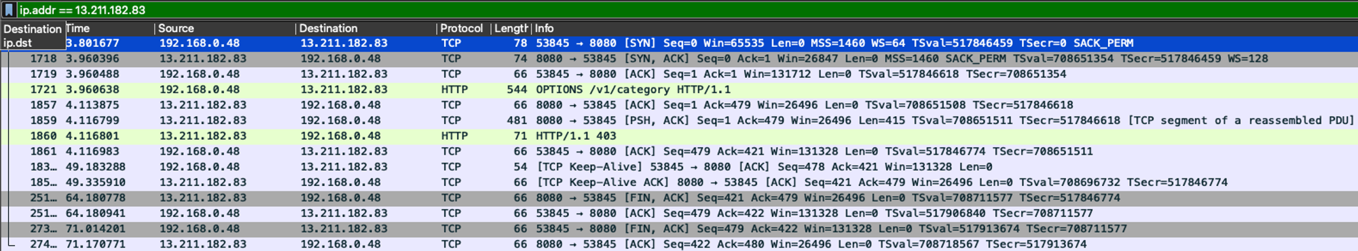Sort by the Length column header
Viewport: 1358px width, 251px height.
click(511, 28)
